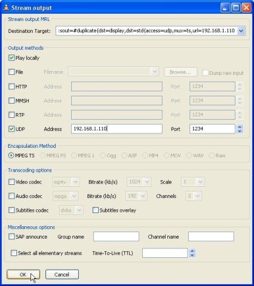Uncheck the Play locally checkbox
Image resolution: width=254 pixels, height=286 pixels.
click(x=11, y=58)
